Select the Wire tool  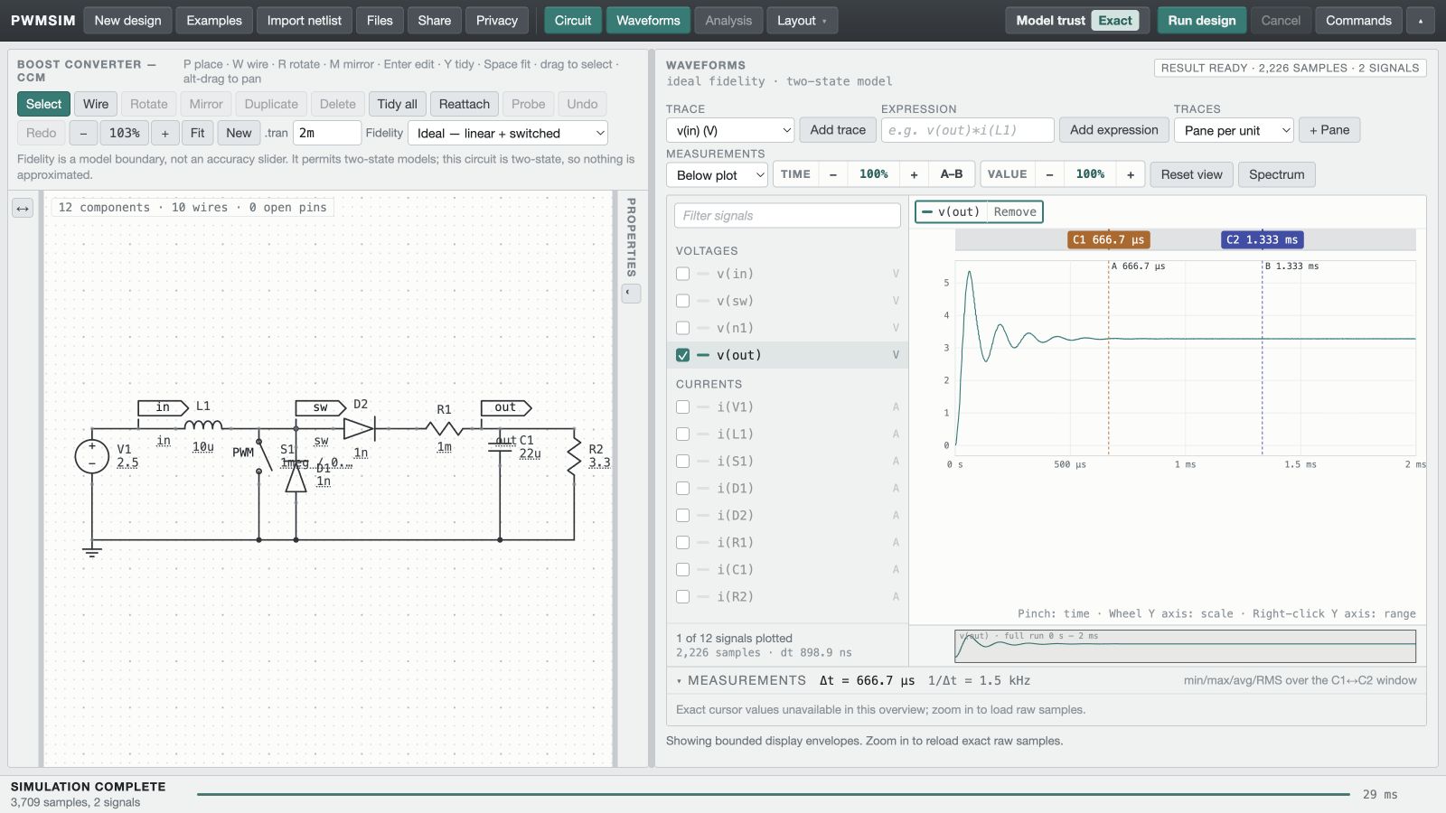[96, 104]
